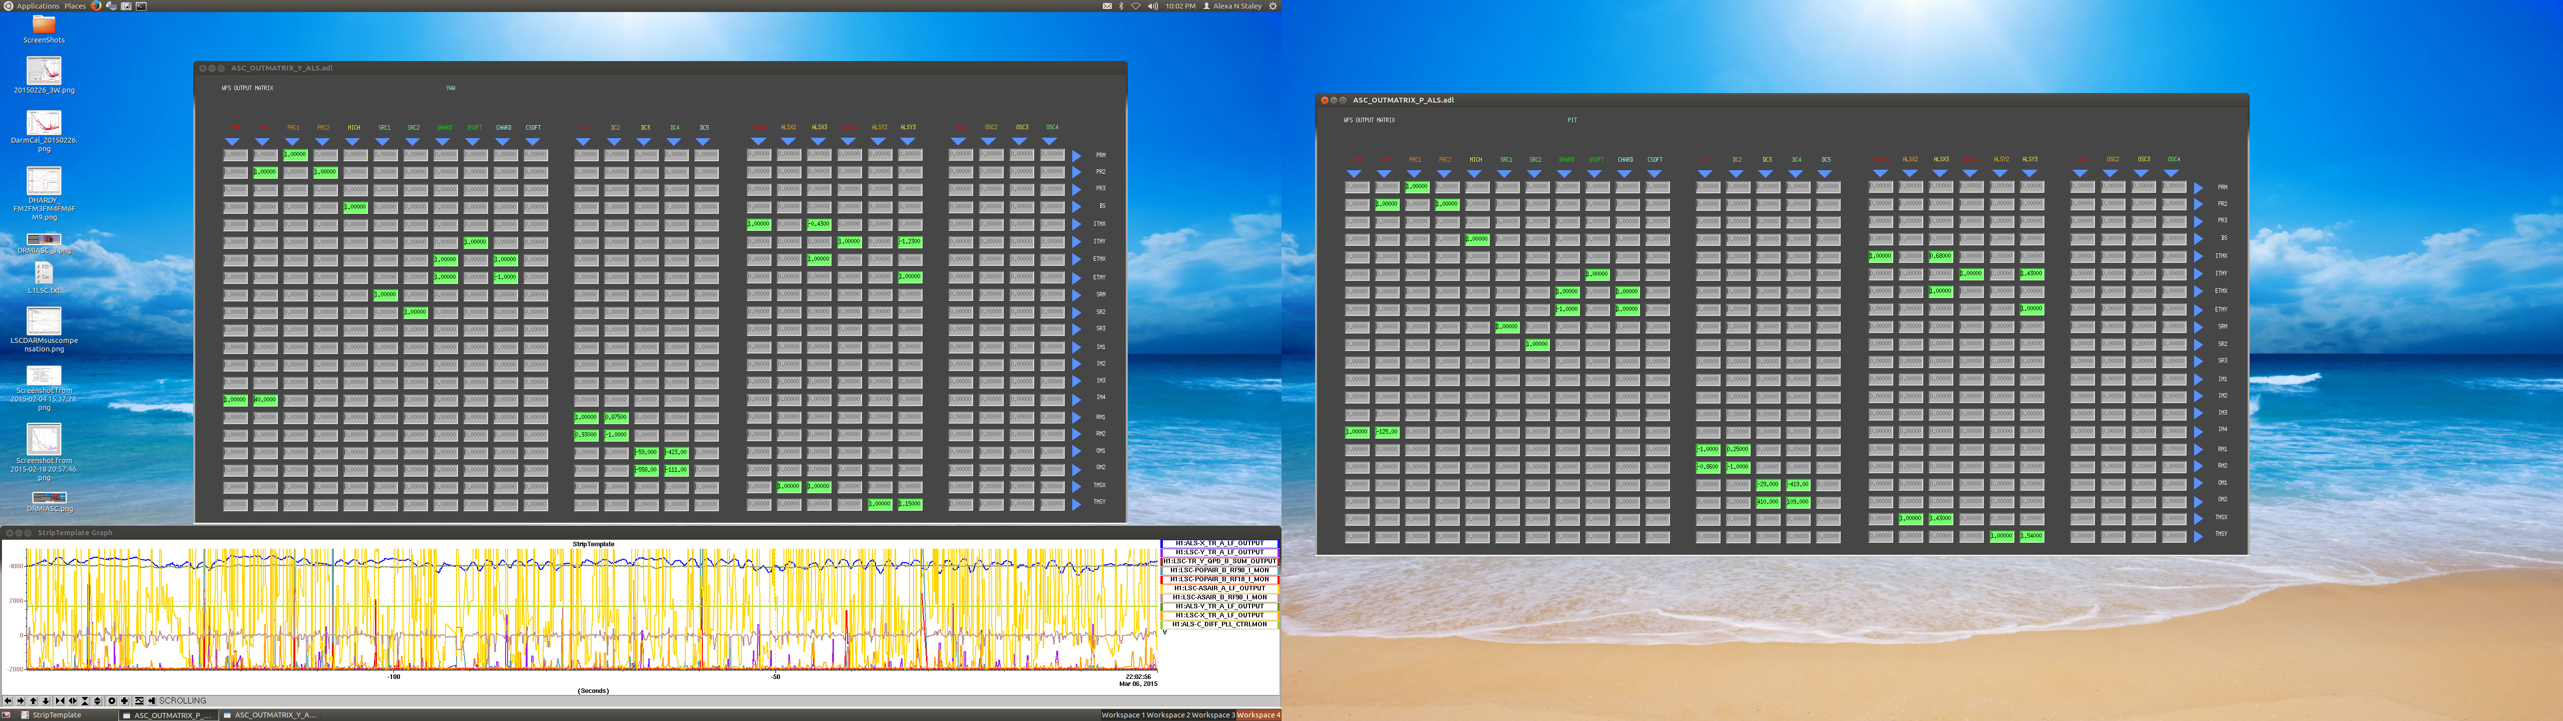Image resolution: width=2563 pixels, height=721 pixels.
Task: Click the up arrow in StripTemplate toolbar
Action: click(x=33, y=701)
